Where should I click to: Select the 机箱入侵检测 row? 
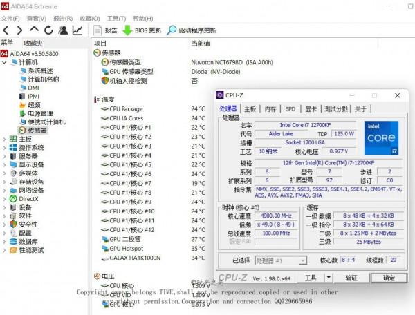[x=149, y=81]
